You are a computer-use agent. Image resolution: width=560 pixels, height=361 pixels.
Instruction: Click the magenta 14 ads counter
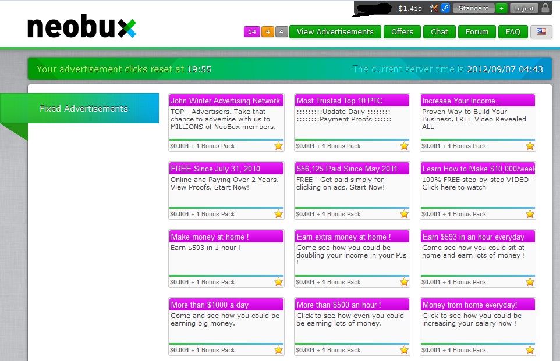tap(252, 32)
